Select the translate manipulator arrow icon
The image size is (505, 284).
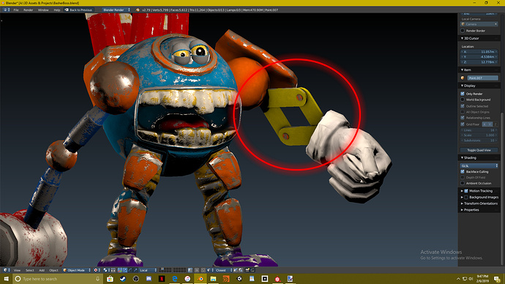(x=125, y=270)
